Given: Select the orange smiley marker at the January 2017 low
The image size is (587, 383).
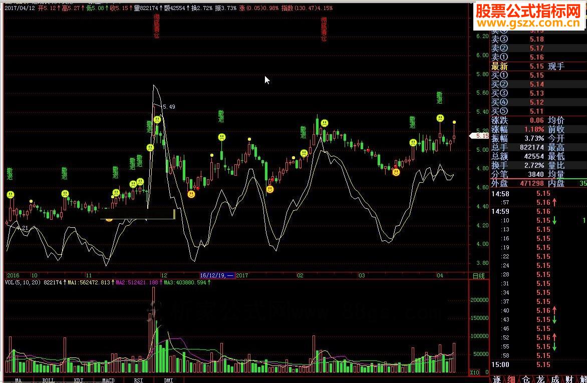Looking at the screenshot, I should pos(270,189).
